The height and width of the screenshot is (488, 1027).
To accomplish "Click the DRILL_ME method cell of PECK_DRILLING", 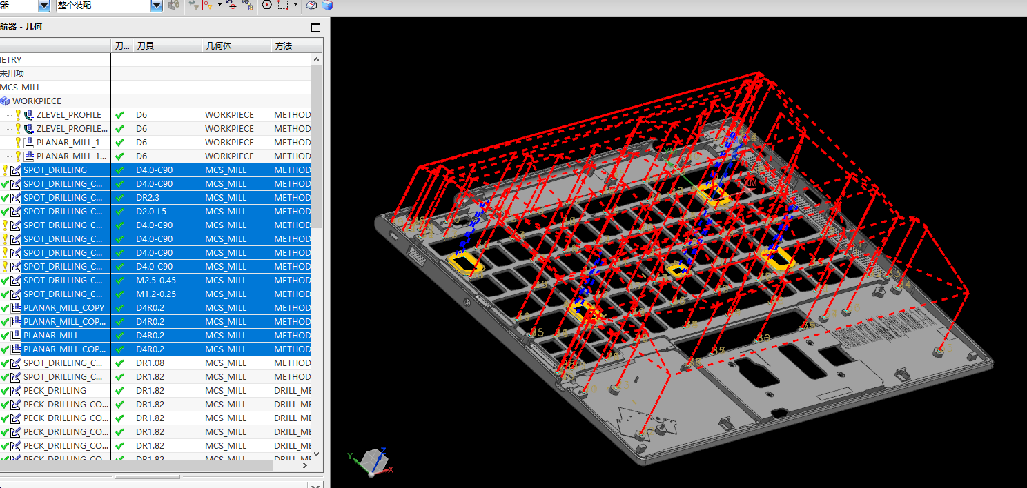I will (292, 391).
